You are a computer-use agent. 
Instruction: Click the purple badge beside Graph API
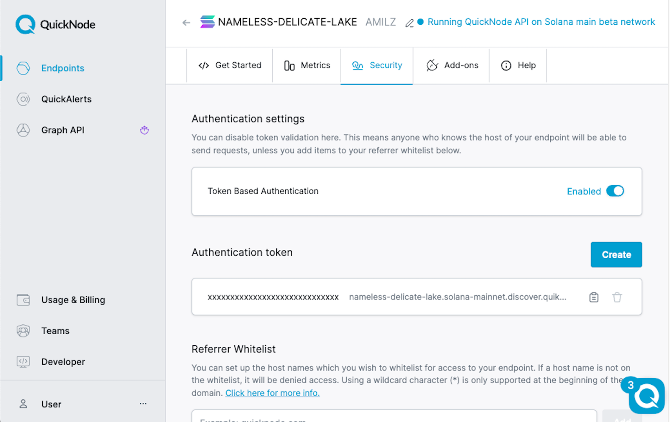tap(144, 130)
